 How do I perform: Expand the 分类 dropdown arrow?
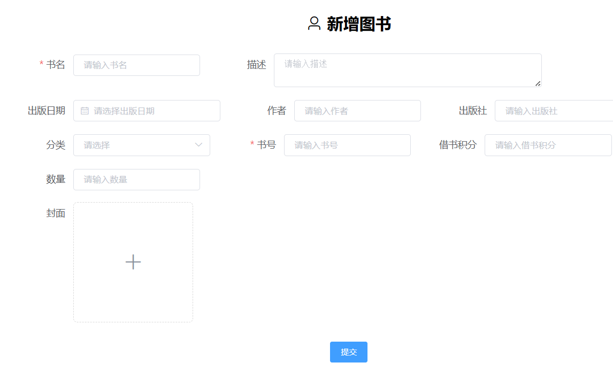point(198,145)
